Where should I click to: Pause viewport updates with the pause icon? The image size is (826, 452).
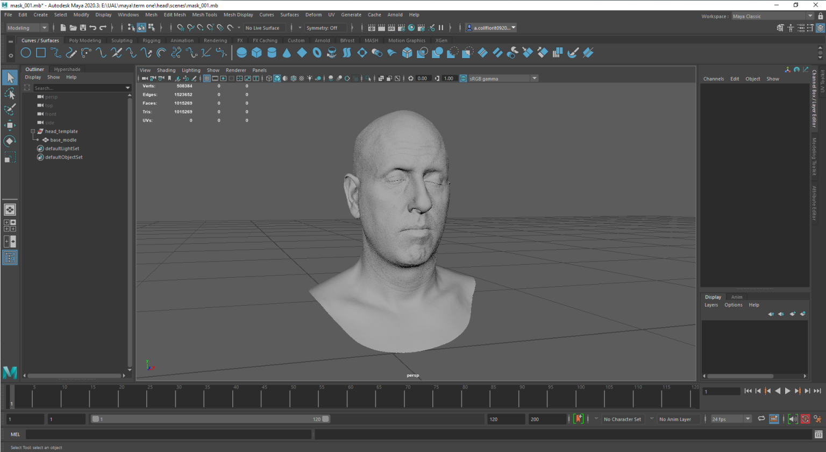click(440, 27)
